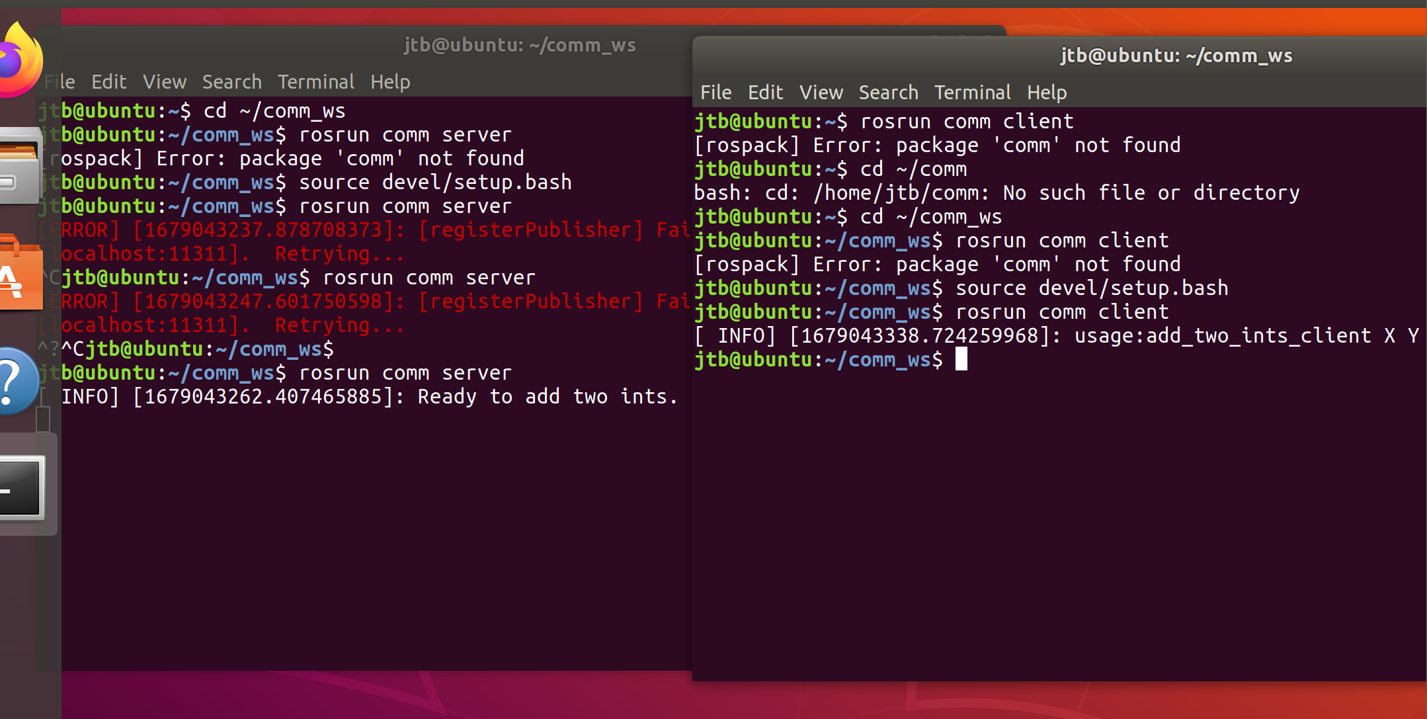Click the cursor block at right terminal prompt
1427x719 pixels.
click(x=961, y=359)
